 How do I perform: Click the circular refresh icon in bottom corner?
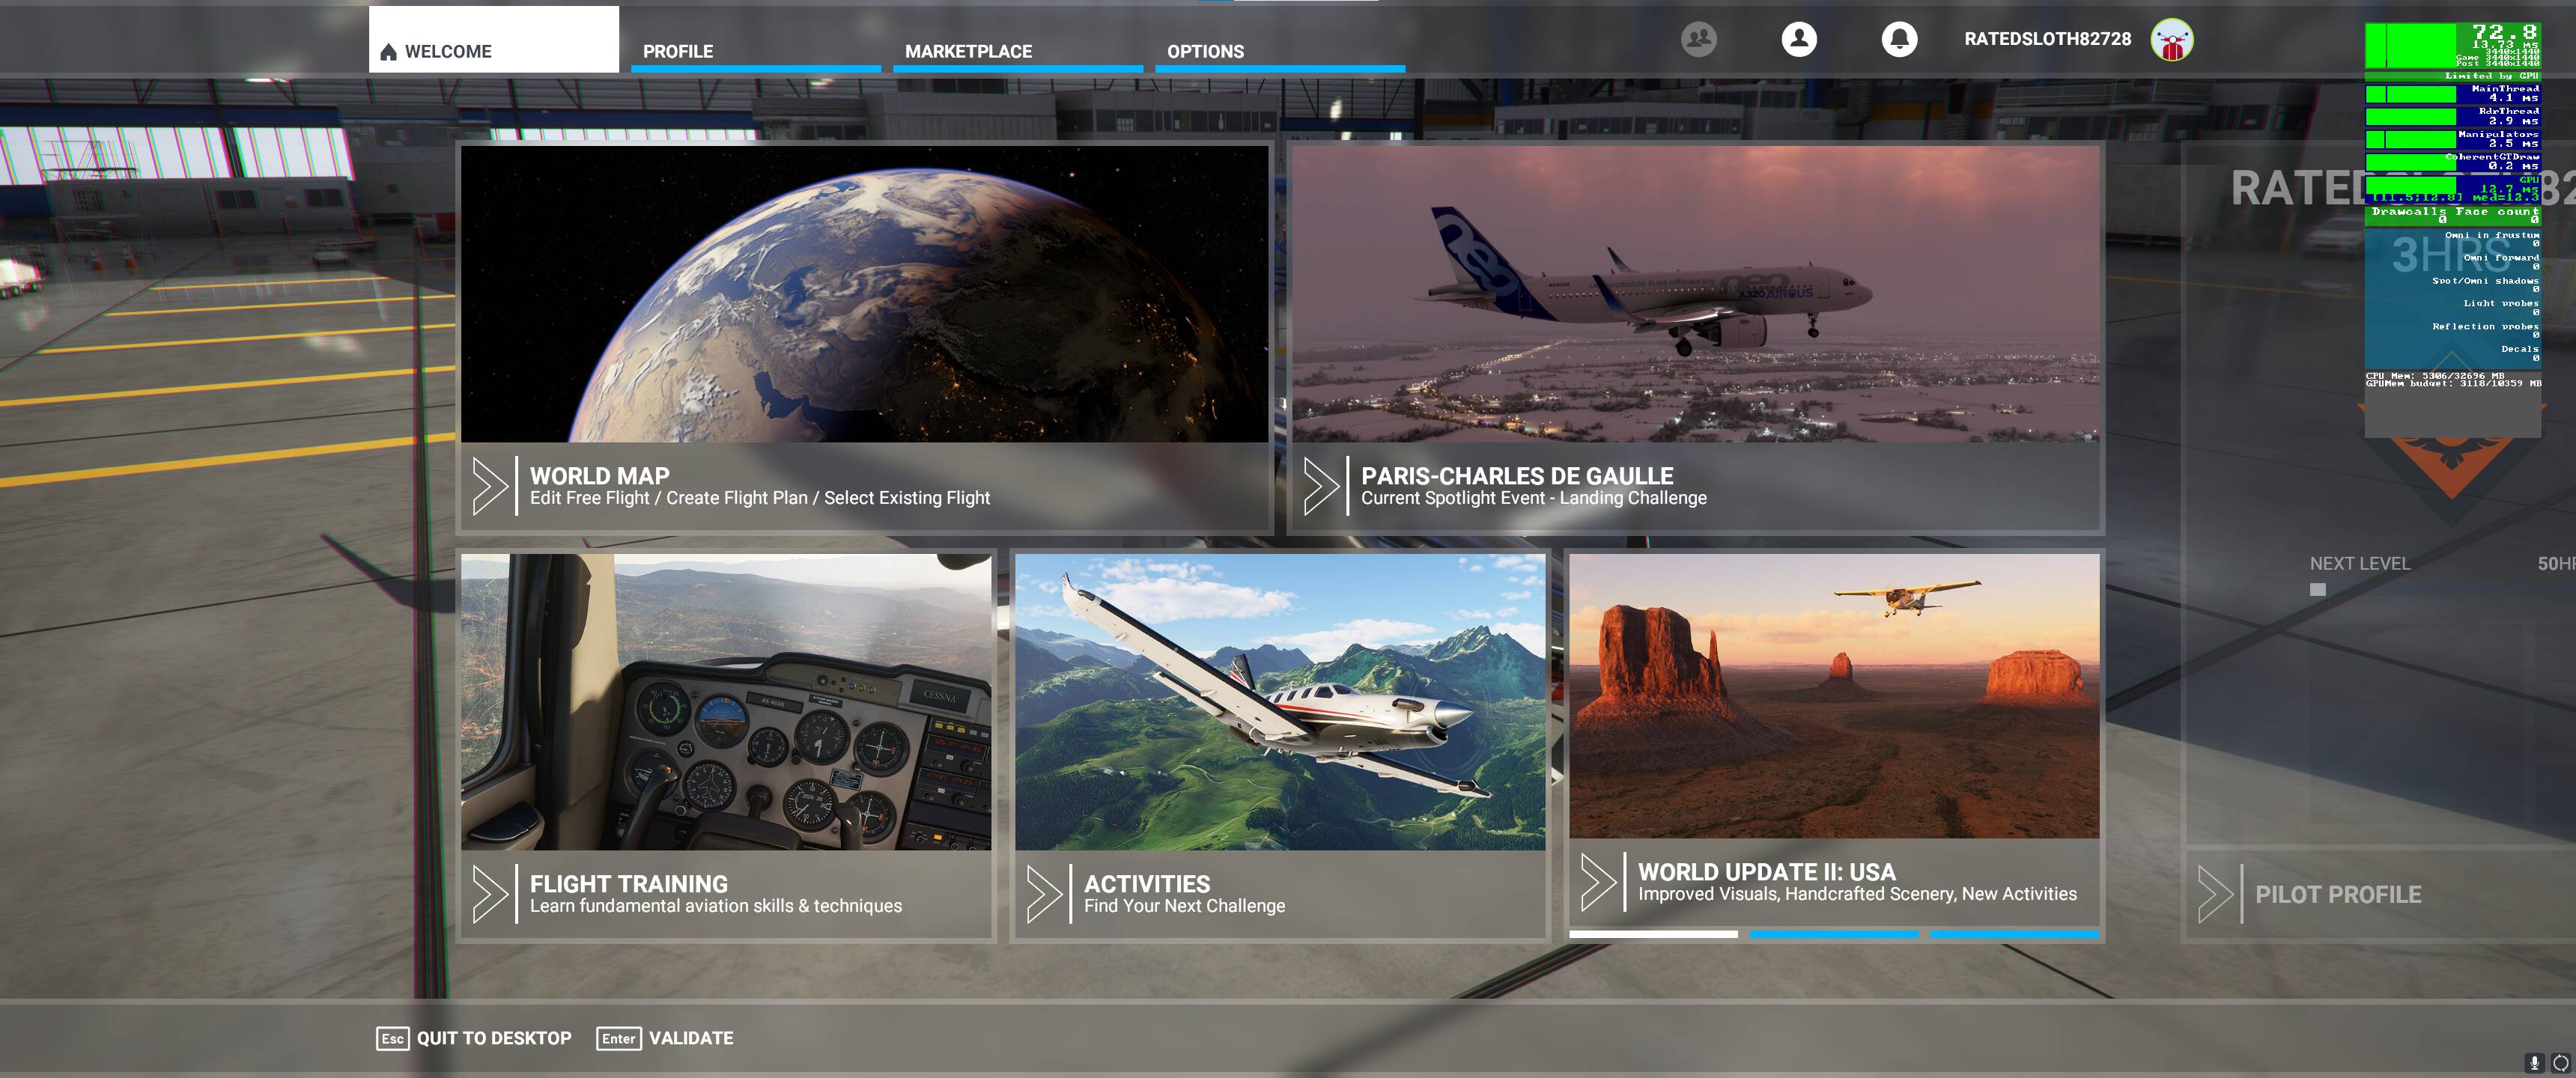click(x=2560, y=1062)
